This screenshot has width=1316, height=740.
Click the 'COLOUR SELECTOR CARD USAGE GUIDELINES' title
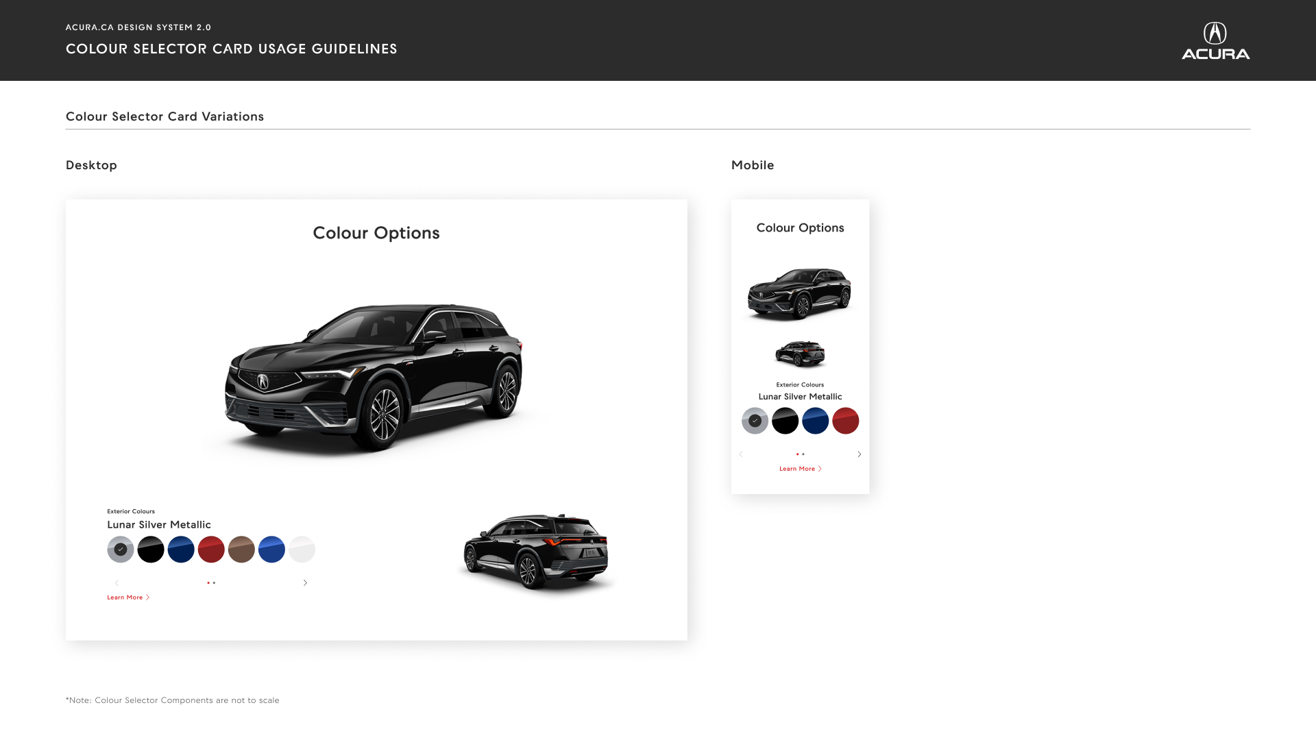point(232,49)
